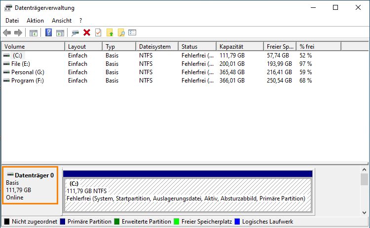Click the scroll down arrow in disk pane
The width and height of the screenshot is (370, 228).
pyautogui.click(x=365, y=212)
